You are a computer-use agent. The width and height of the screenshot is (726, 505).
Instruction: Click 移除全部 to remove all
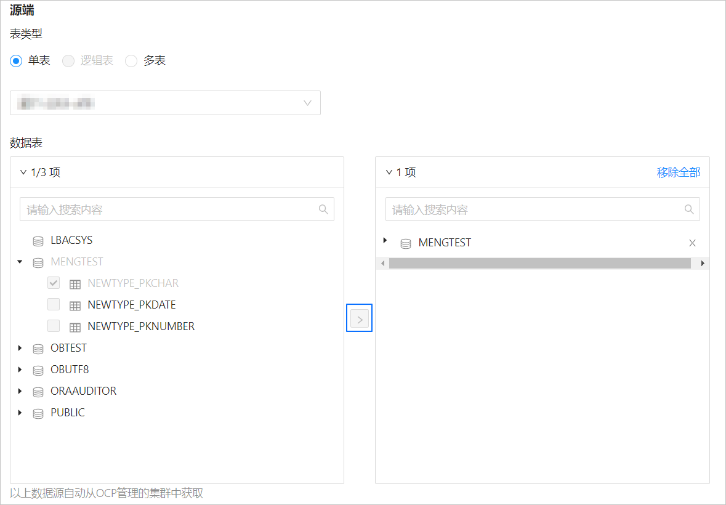coord(679,172)
